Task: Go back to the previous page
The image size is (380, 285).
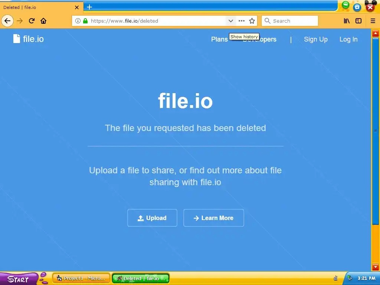Action: pyautogui.click(x=7, y=21)
